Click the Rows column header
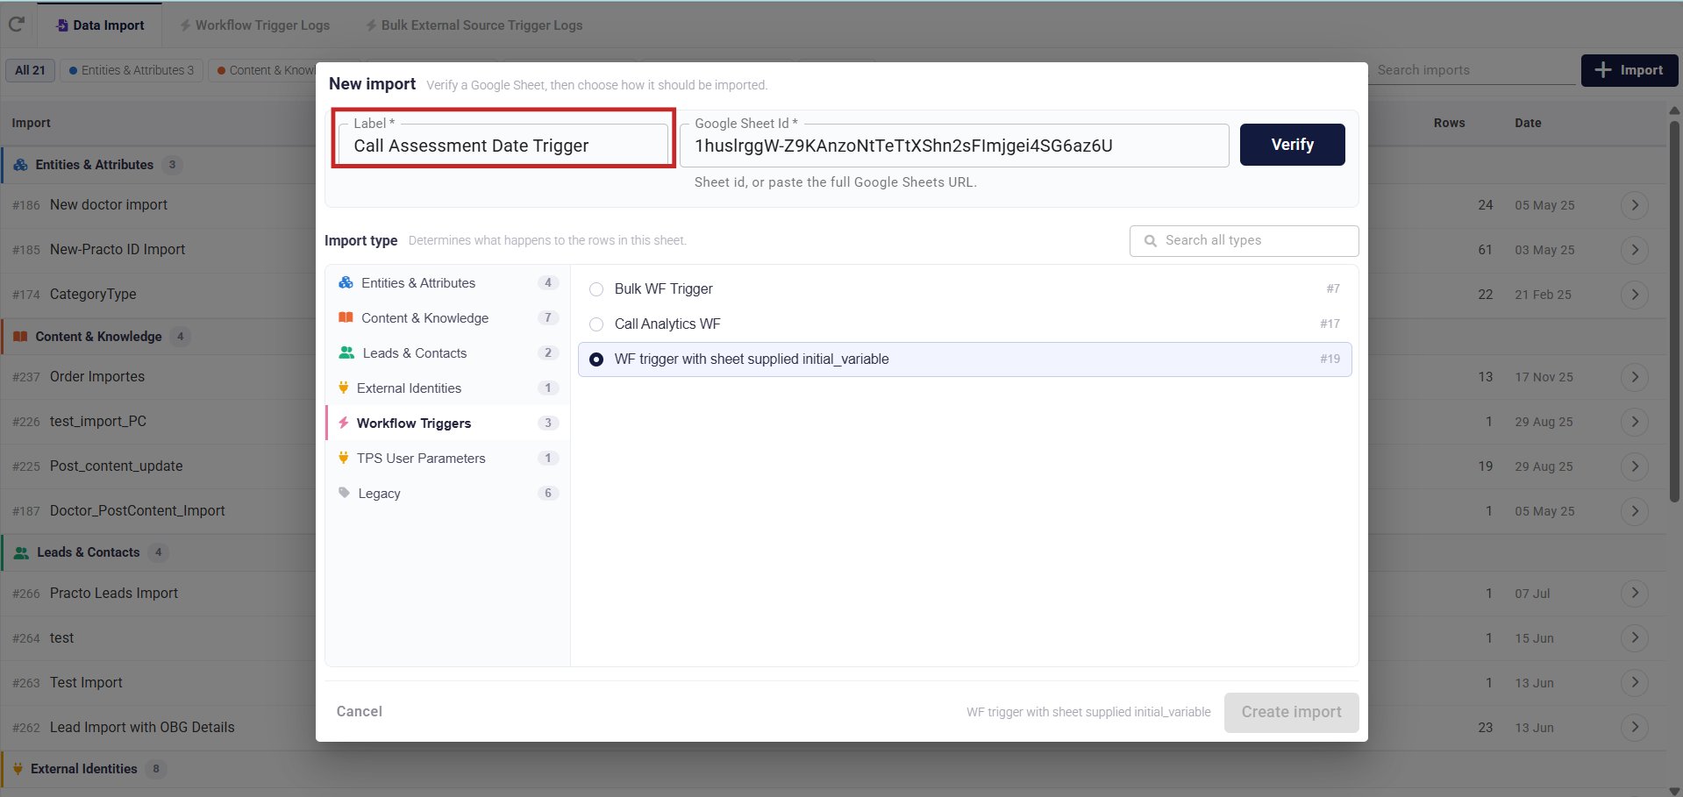Screen dimensions: 1683x797 click(x=1449, y=123)
